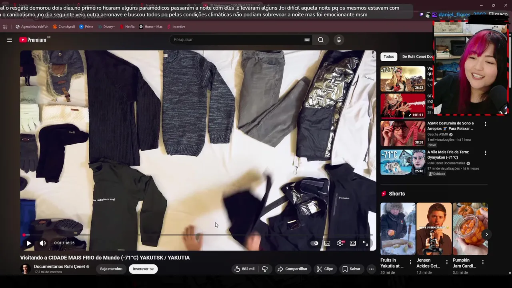This screenshot has height=288, width=512.
Task: Open options for Fruits in Yakutia short
Action: [410, 262]
